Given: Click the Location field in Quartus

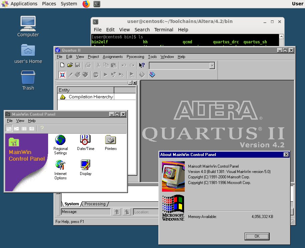Looking at the screenshot, I should coord(146,212).
